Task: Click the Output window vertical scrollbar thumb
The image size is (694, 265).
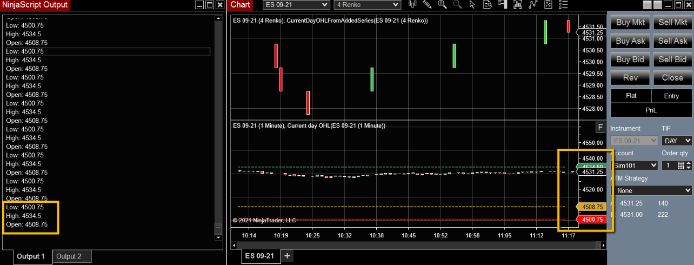Action: click(x=218, y=229)
